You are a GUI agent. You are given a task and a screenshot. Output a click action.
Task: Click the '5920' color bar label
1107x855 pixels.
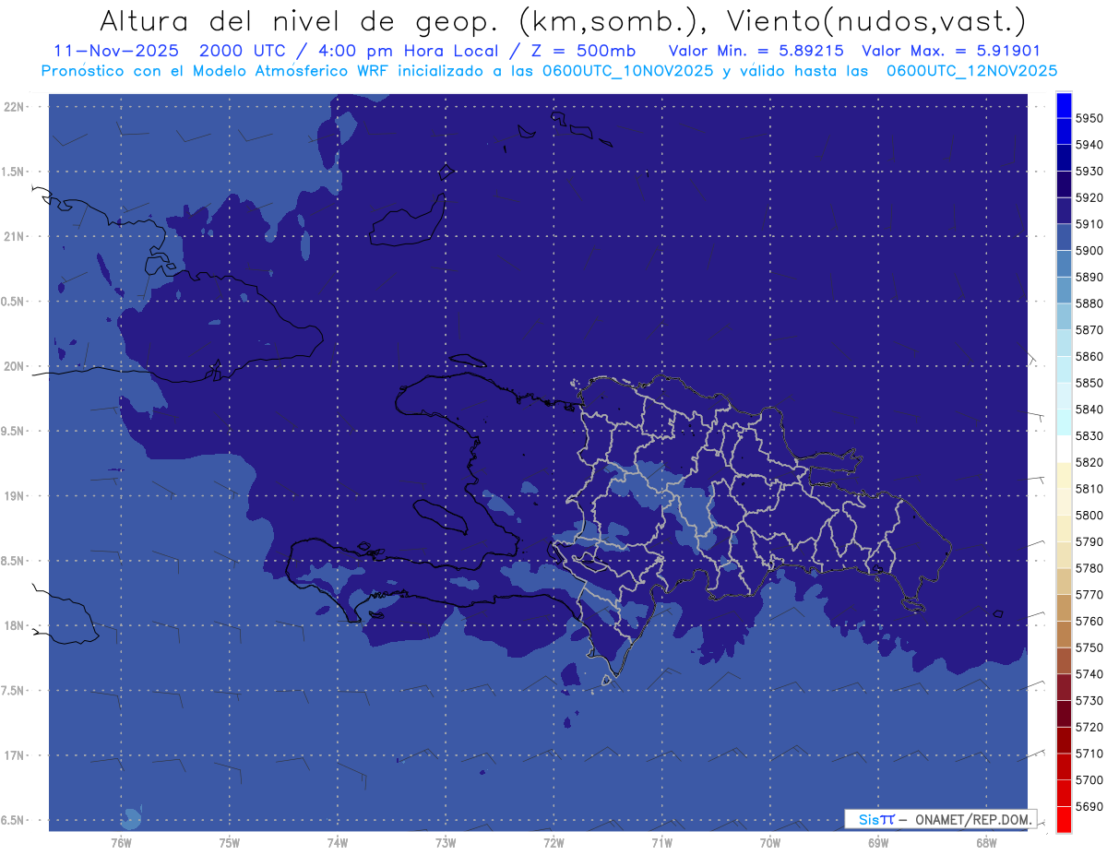pyautogui.click(x=1089, y=197)
